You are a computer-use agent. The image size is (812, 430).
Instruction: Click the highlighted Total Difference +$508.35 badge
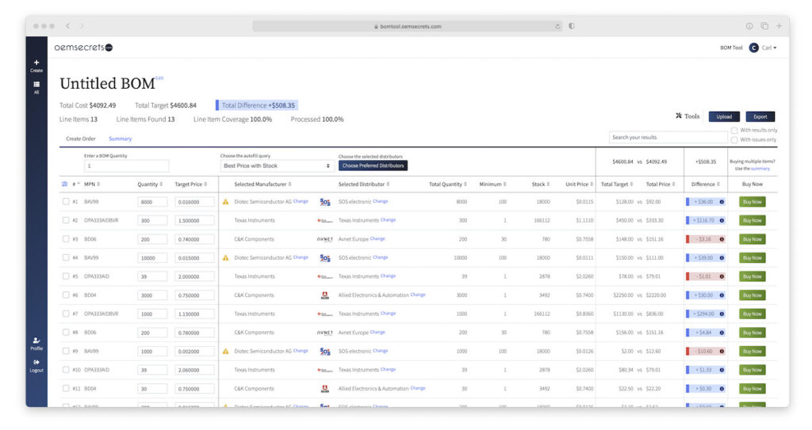(x=257, y=105)
